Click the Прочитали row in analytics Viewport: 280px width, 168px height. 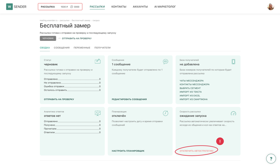tap(72, 129)
